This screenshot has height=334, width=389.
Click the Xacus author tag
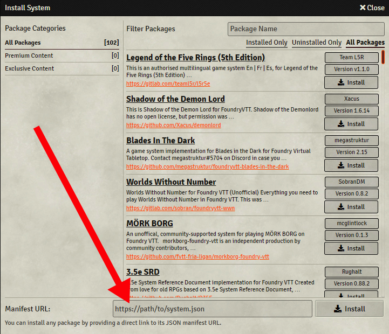tap(352, 99)
